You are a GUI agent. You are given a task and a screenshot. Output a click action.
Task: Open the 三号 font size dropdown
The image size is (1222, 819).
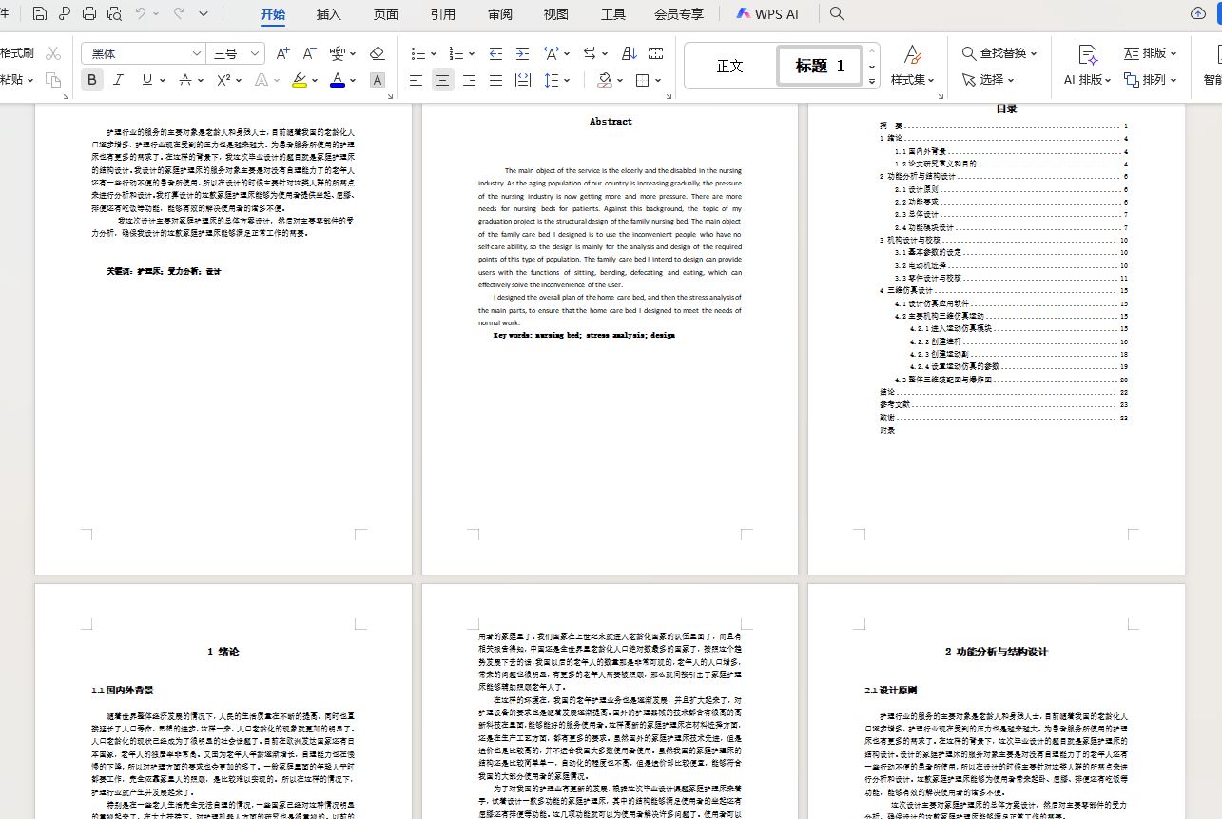click(x=254, y=53)
